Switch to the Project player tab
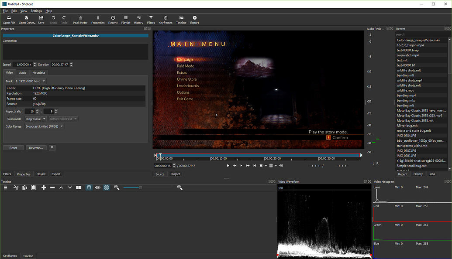 [x=175, y=174]
